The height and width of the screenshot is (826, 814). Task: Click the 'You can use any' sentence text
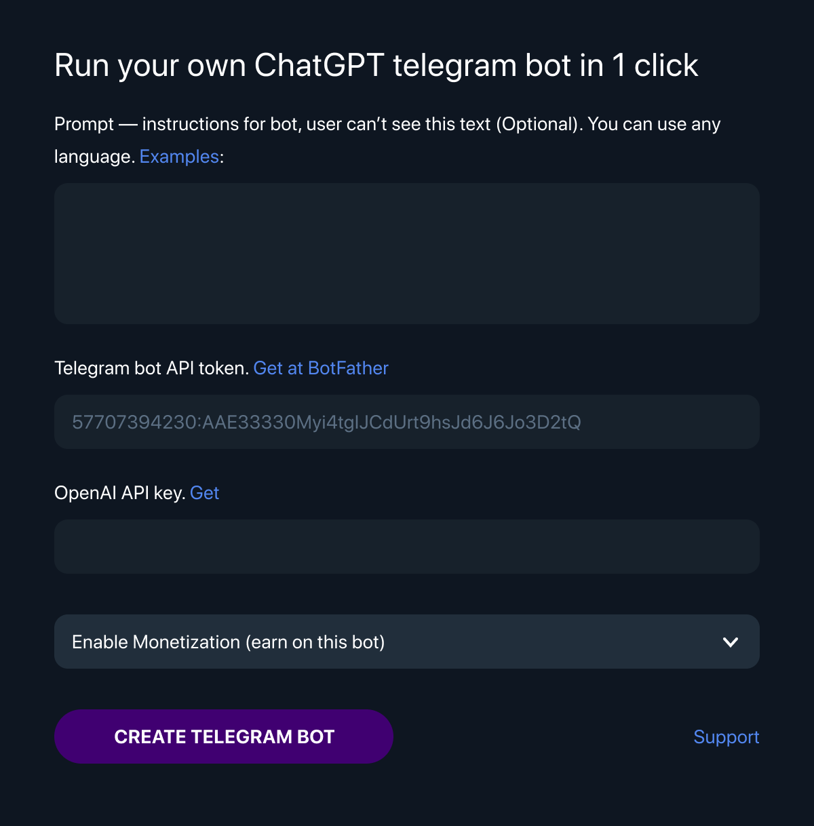click(654, 124)
